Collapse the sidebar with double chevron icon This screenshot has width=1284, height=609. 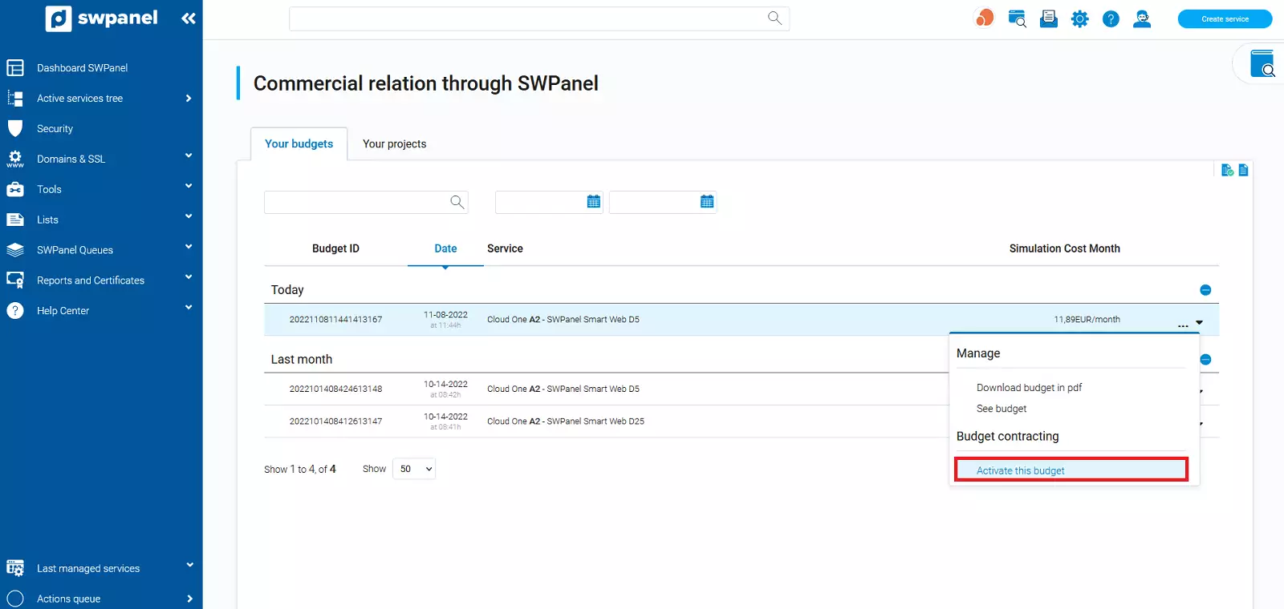[189, 18]
